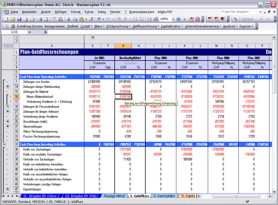Open the BusinessplanLizenz menu

pos(142,12)
